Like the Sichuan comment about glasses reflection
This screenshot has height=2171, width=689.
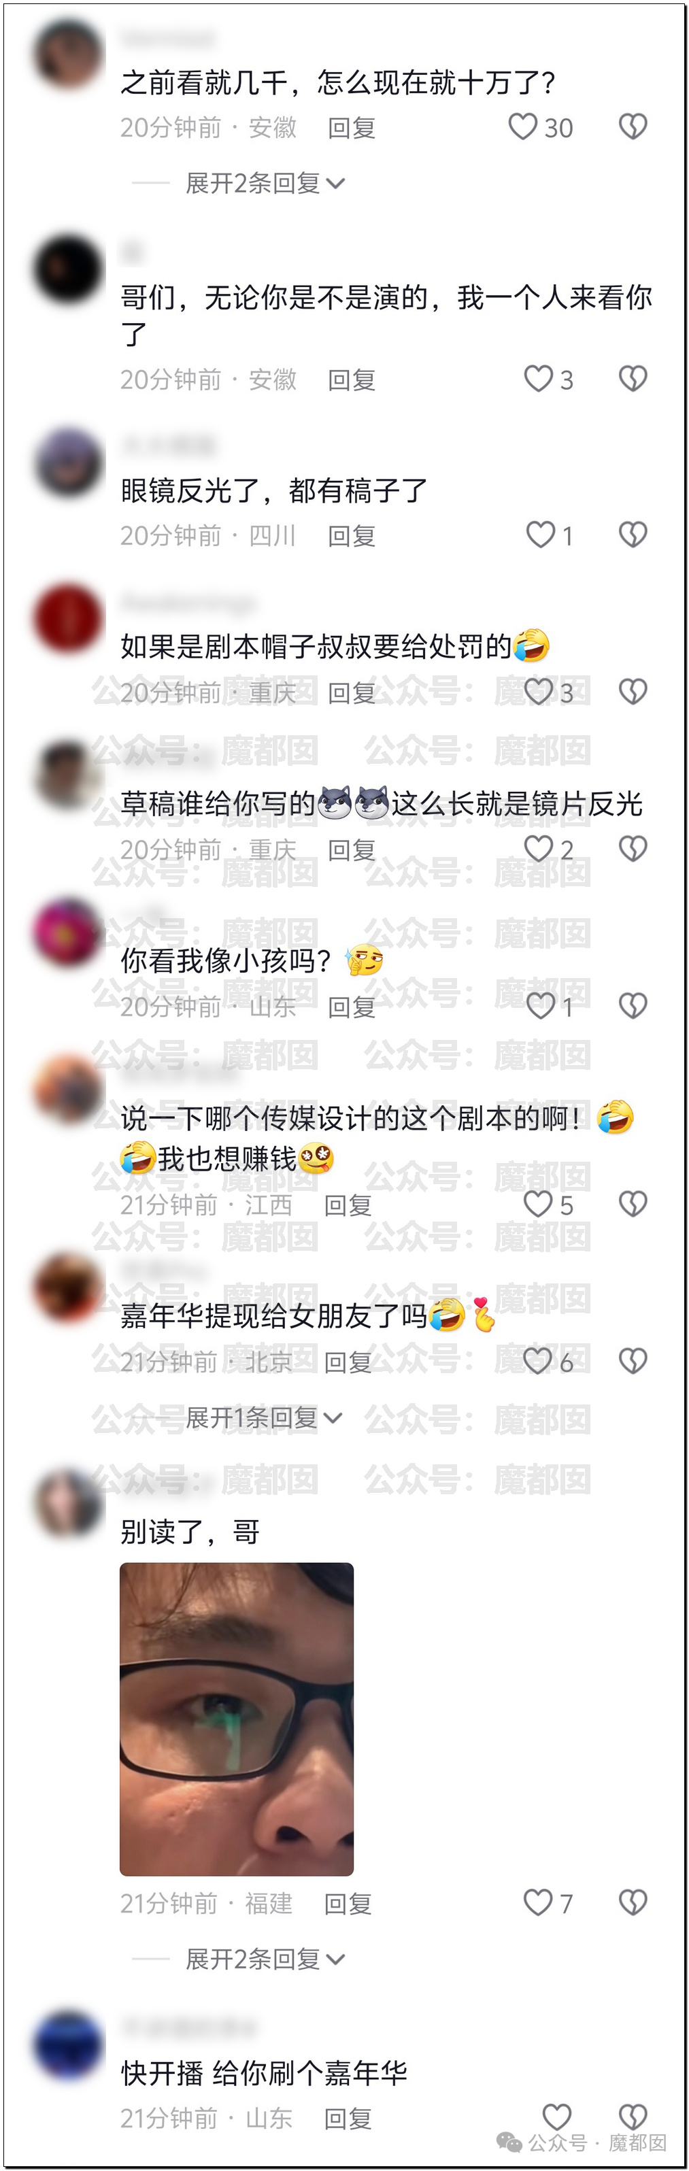(x=540, y=535)
